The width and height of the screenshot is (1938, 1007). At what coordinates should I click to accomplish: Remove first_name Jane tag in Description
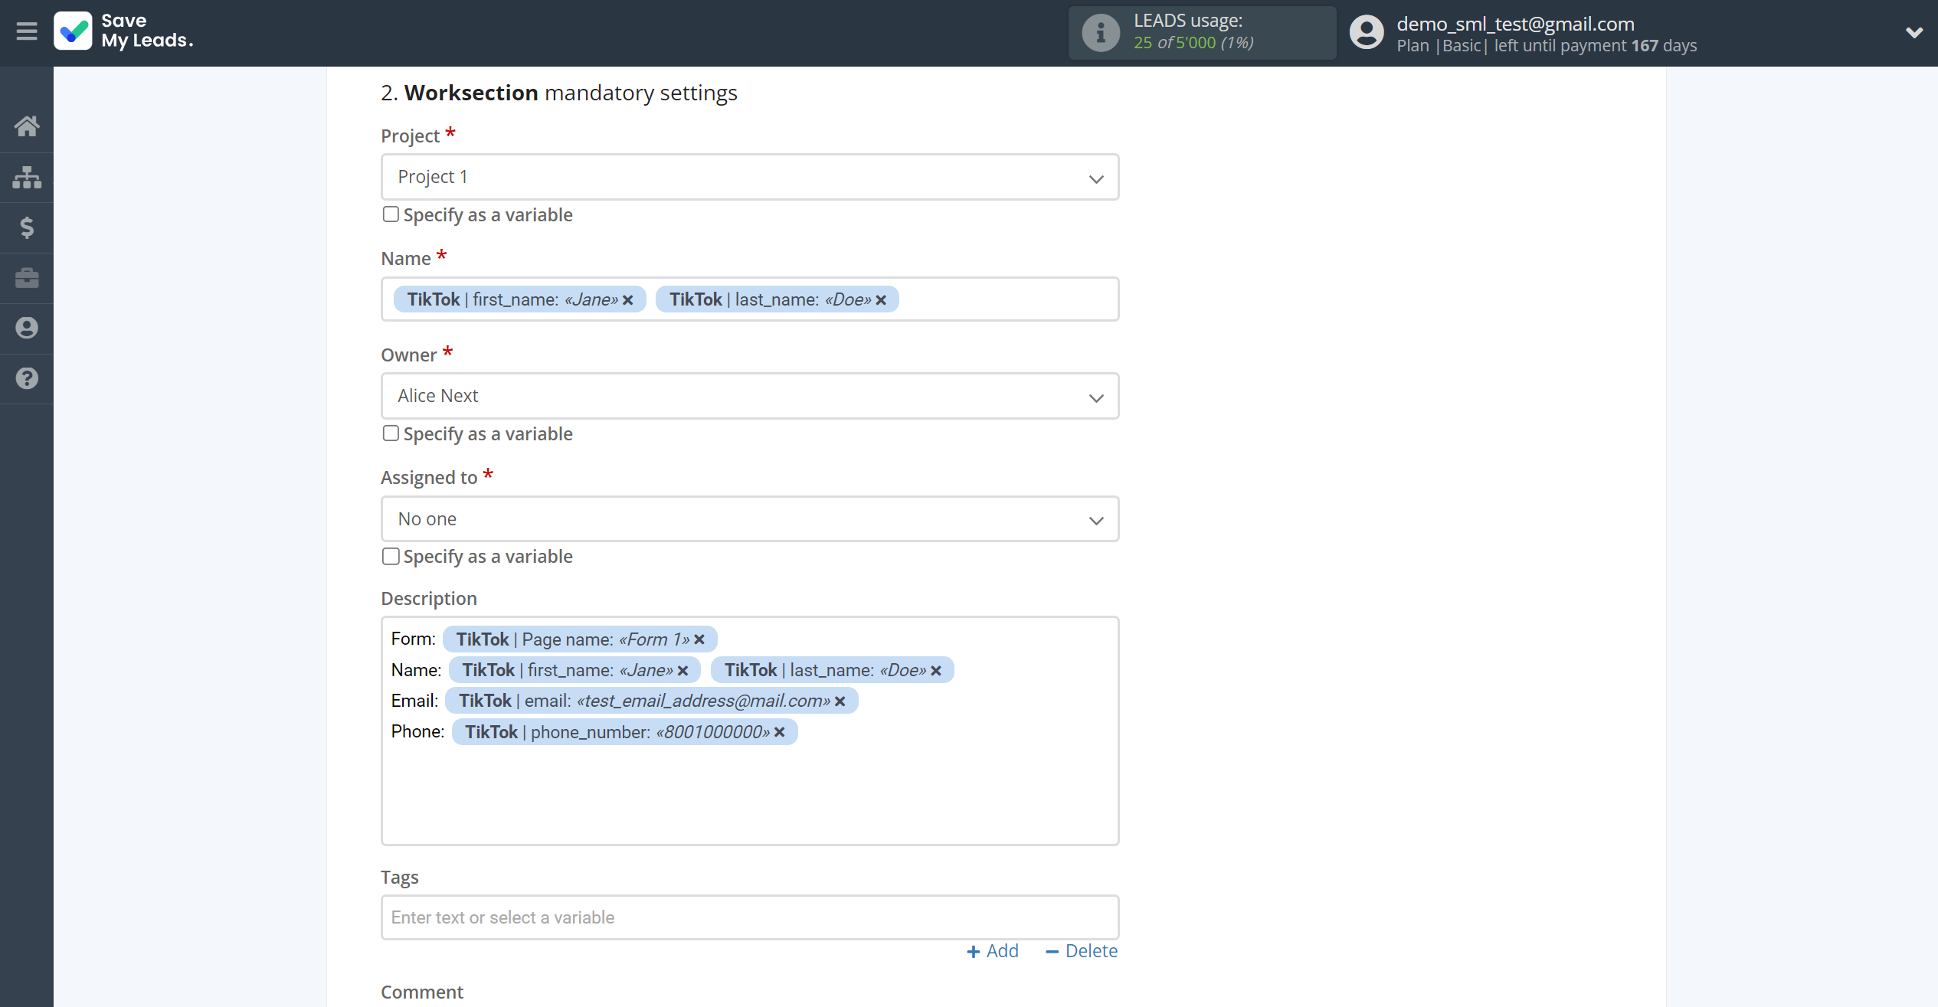click(683, 671)
